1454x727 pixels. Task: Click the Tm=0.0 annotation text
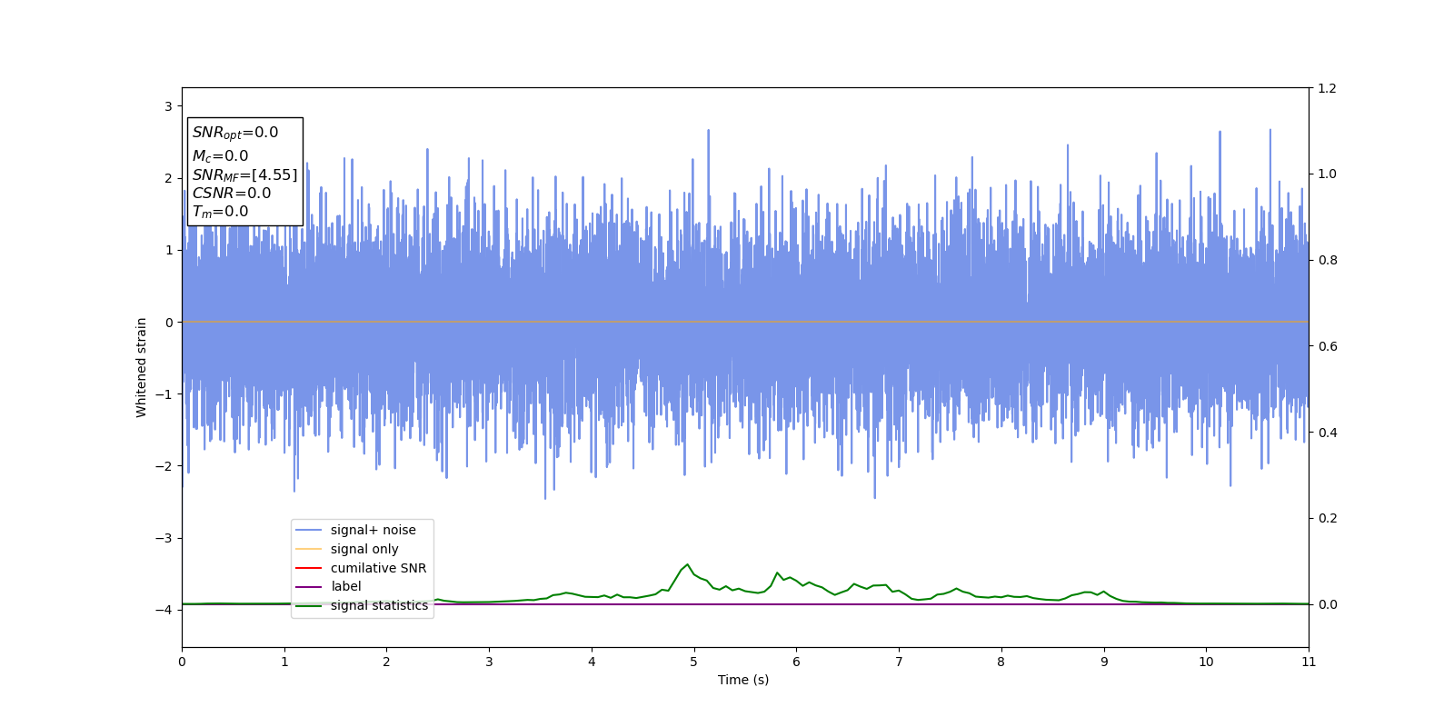coord(220,212)
